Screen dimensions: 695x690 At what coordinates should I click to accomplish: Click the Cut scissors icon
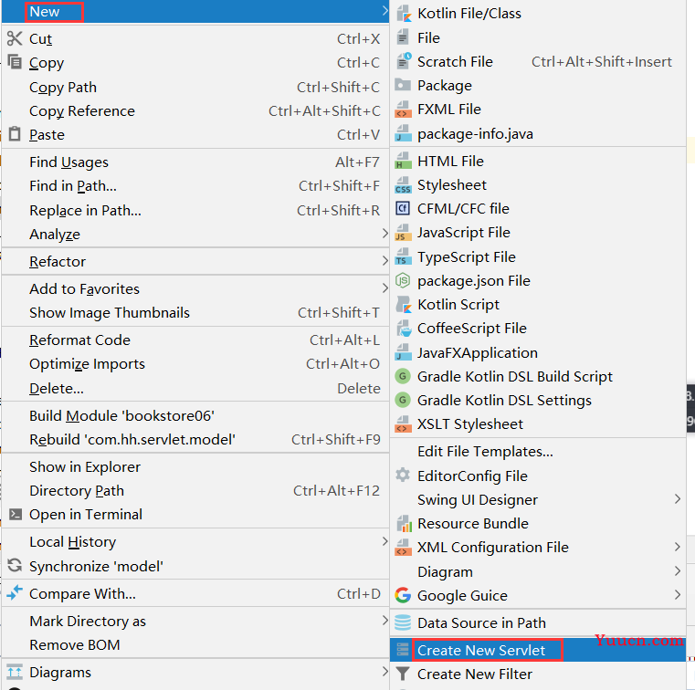pos(15,38)
